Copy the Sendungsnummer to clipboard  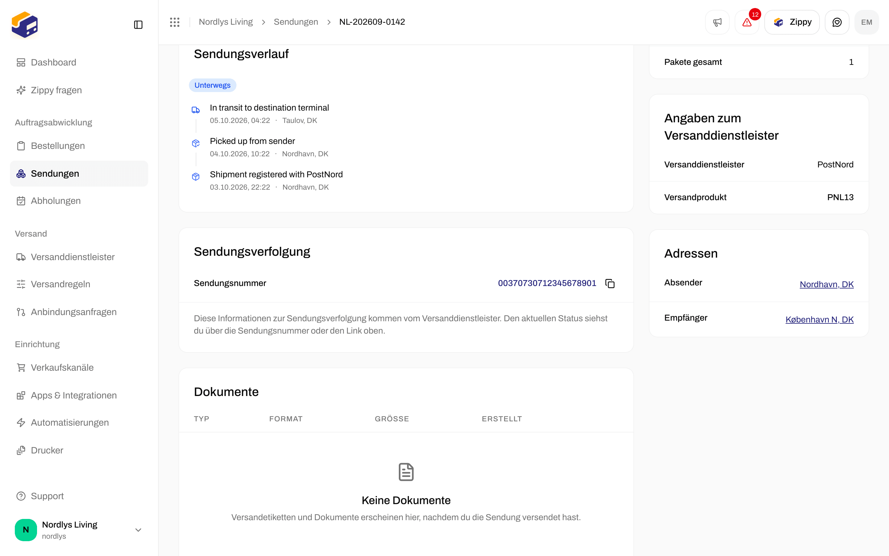tap(610, 284)
